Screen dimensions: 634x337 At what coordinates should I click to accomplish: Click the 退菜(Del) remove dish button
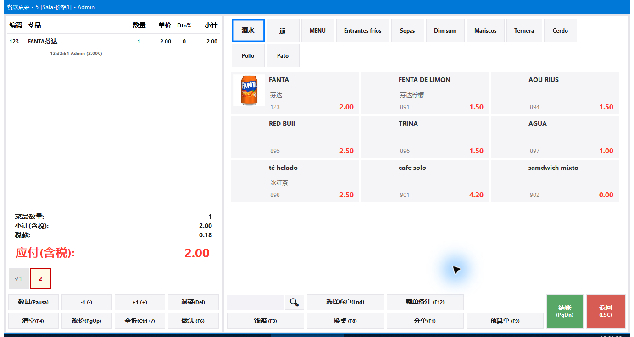point(193,302)
